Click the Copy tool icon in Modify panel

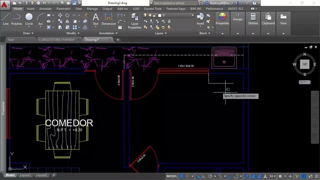coord(60,21)
